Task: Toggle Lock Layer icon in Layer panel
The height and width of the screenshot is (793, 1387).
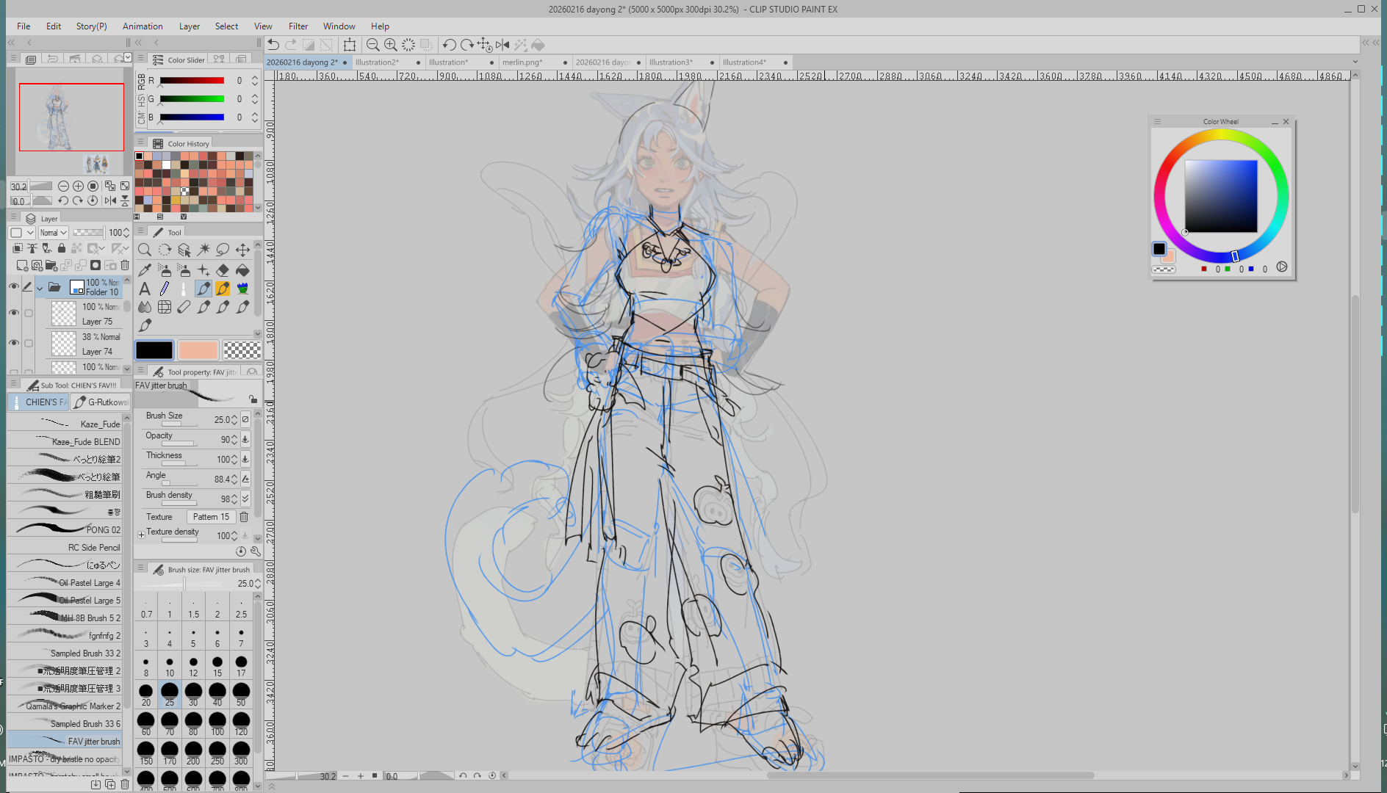Action: [x=62, y=249]
